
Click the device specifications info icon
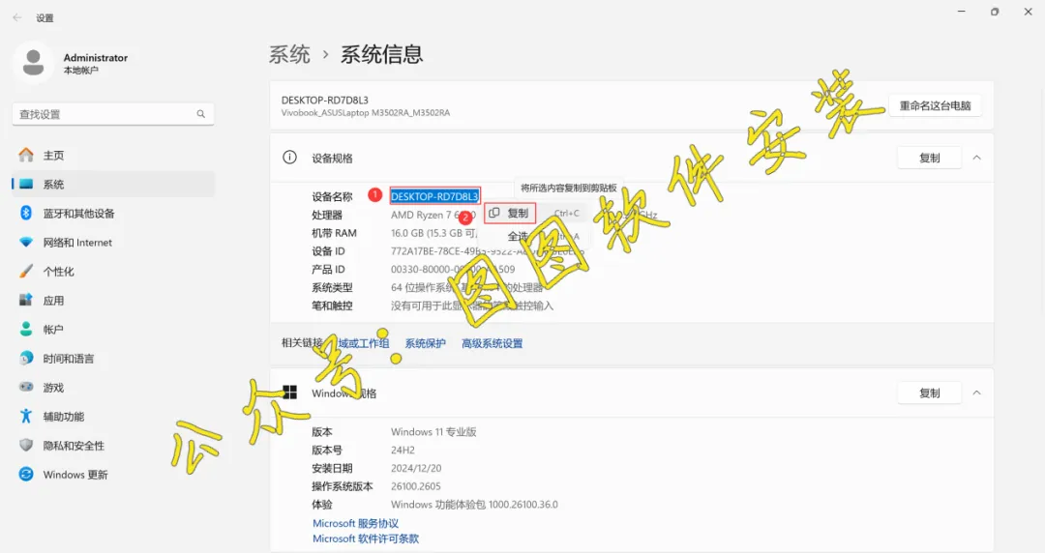tap(289, 158)
